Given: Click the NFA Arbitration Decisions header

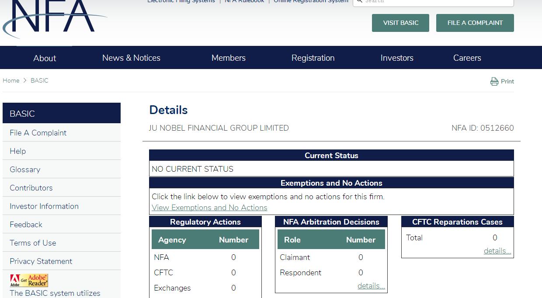Looking at the screenshot, I should 331,222.
